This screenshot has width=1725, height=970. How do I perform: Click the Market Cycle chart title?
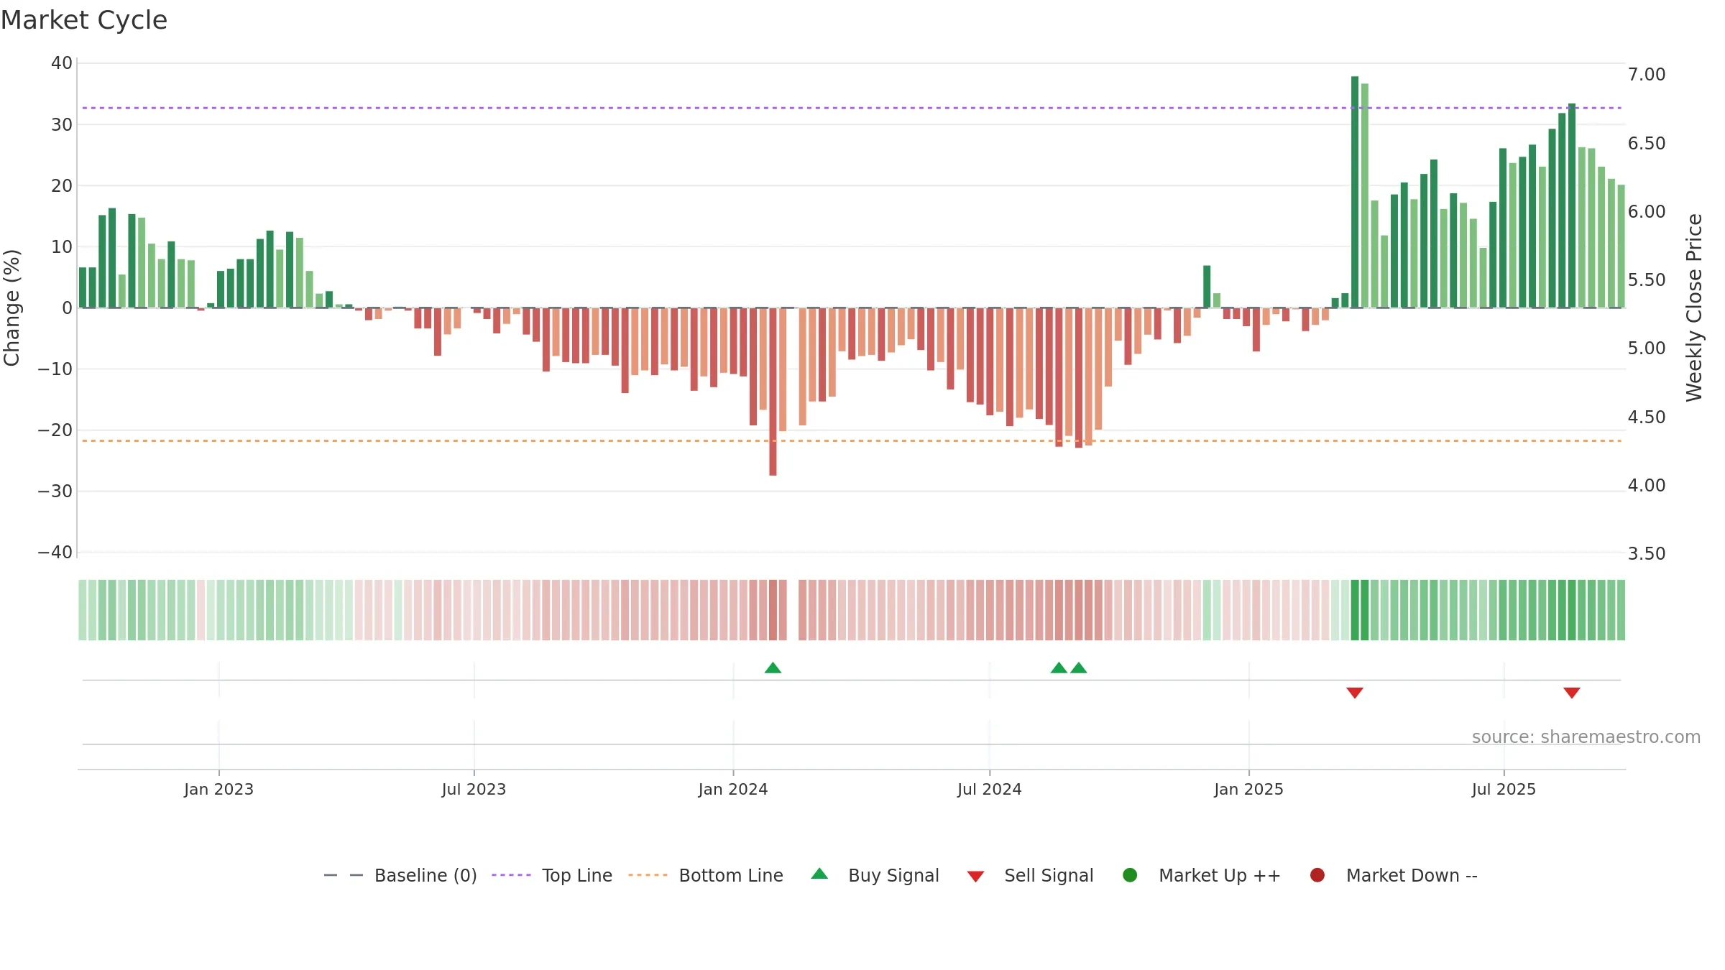(84, 20)
